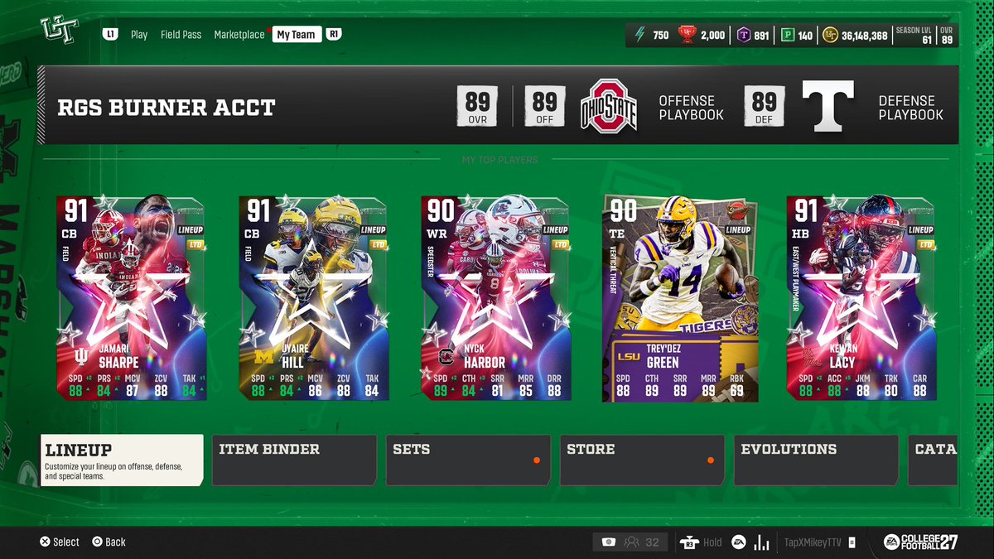Click the Indiana logo on Sharpe's card
The height and width of the screenshot is (559, 994).
(81, 357)
